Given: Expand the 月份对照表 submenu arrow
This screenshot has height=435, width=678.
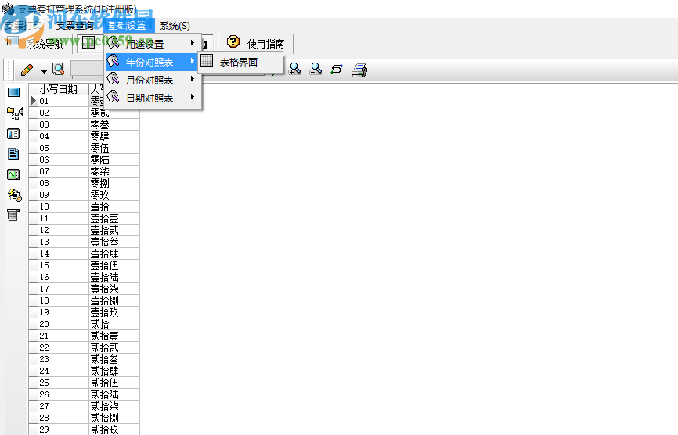Looking at the screenshot, I should click(193, 79).
